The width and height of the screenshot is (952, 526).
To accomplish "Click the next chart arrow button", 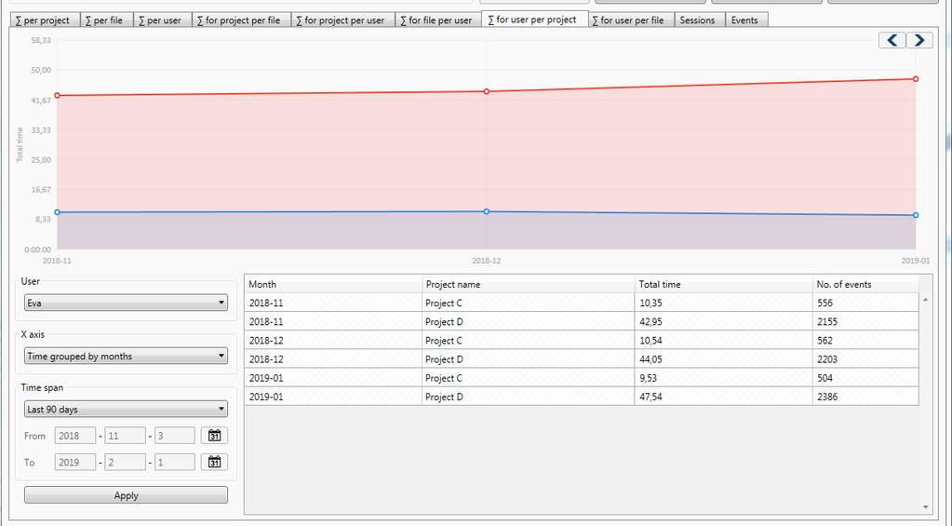I will [919, 40].
